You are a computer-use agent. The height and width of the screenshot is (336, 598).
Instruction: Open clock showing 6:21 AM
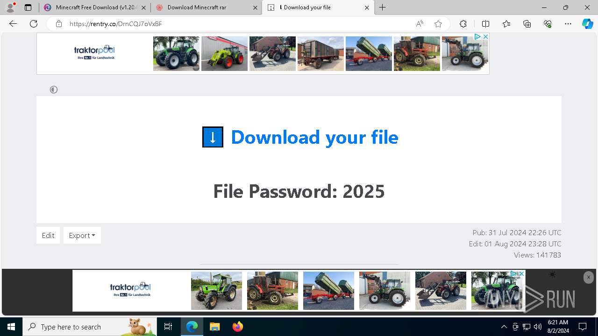click(x=557, y=327)
